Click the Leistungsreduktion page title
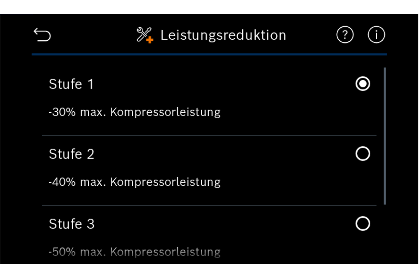Screen dimensions: 419x279 (223, 35)
